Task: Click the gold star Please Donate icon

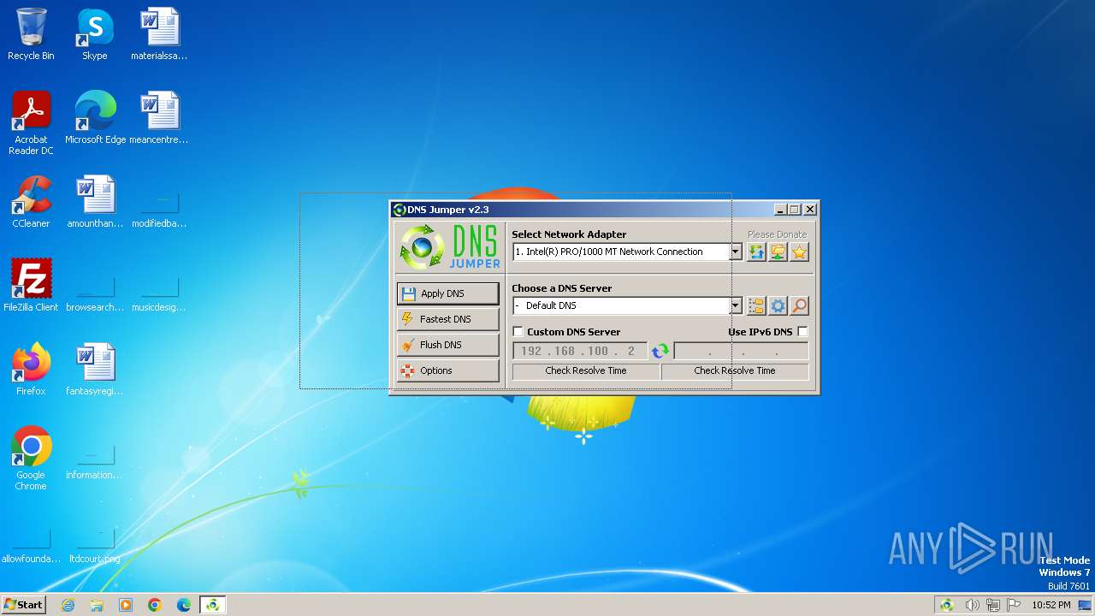Action: (x=799, y=252)
